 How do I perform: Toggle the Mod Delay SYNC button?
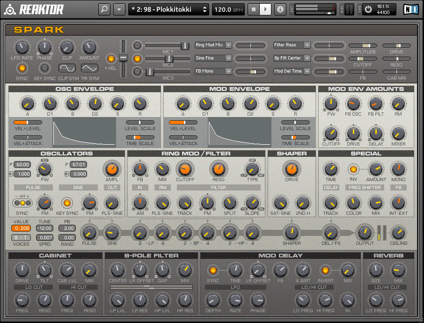[x=213, y=270]
